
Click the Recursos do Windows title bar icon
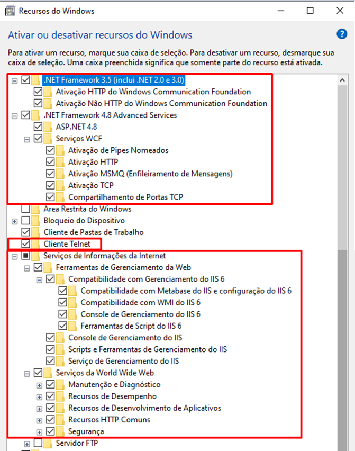[x=10, y=11]
